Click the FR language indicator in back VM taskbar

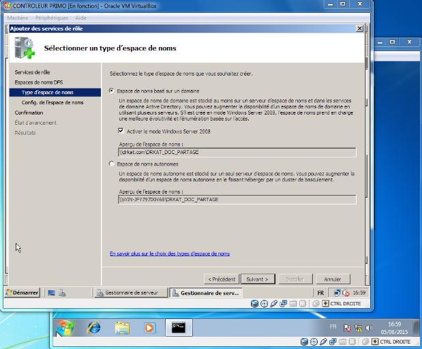click(x=333, y=327)
